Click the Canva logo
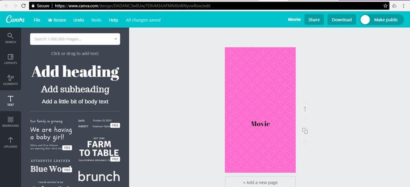Screen dimensions: 410x187 tap(15, 20)
